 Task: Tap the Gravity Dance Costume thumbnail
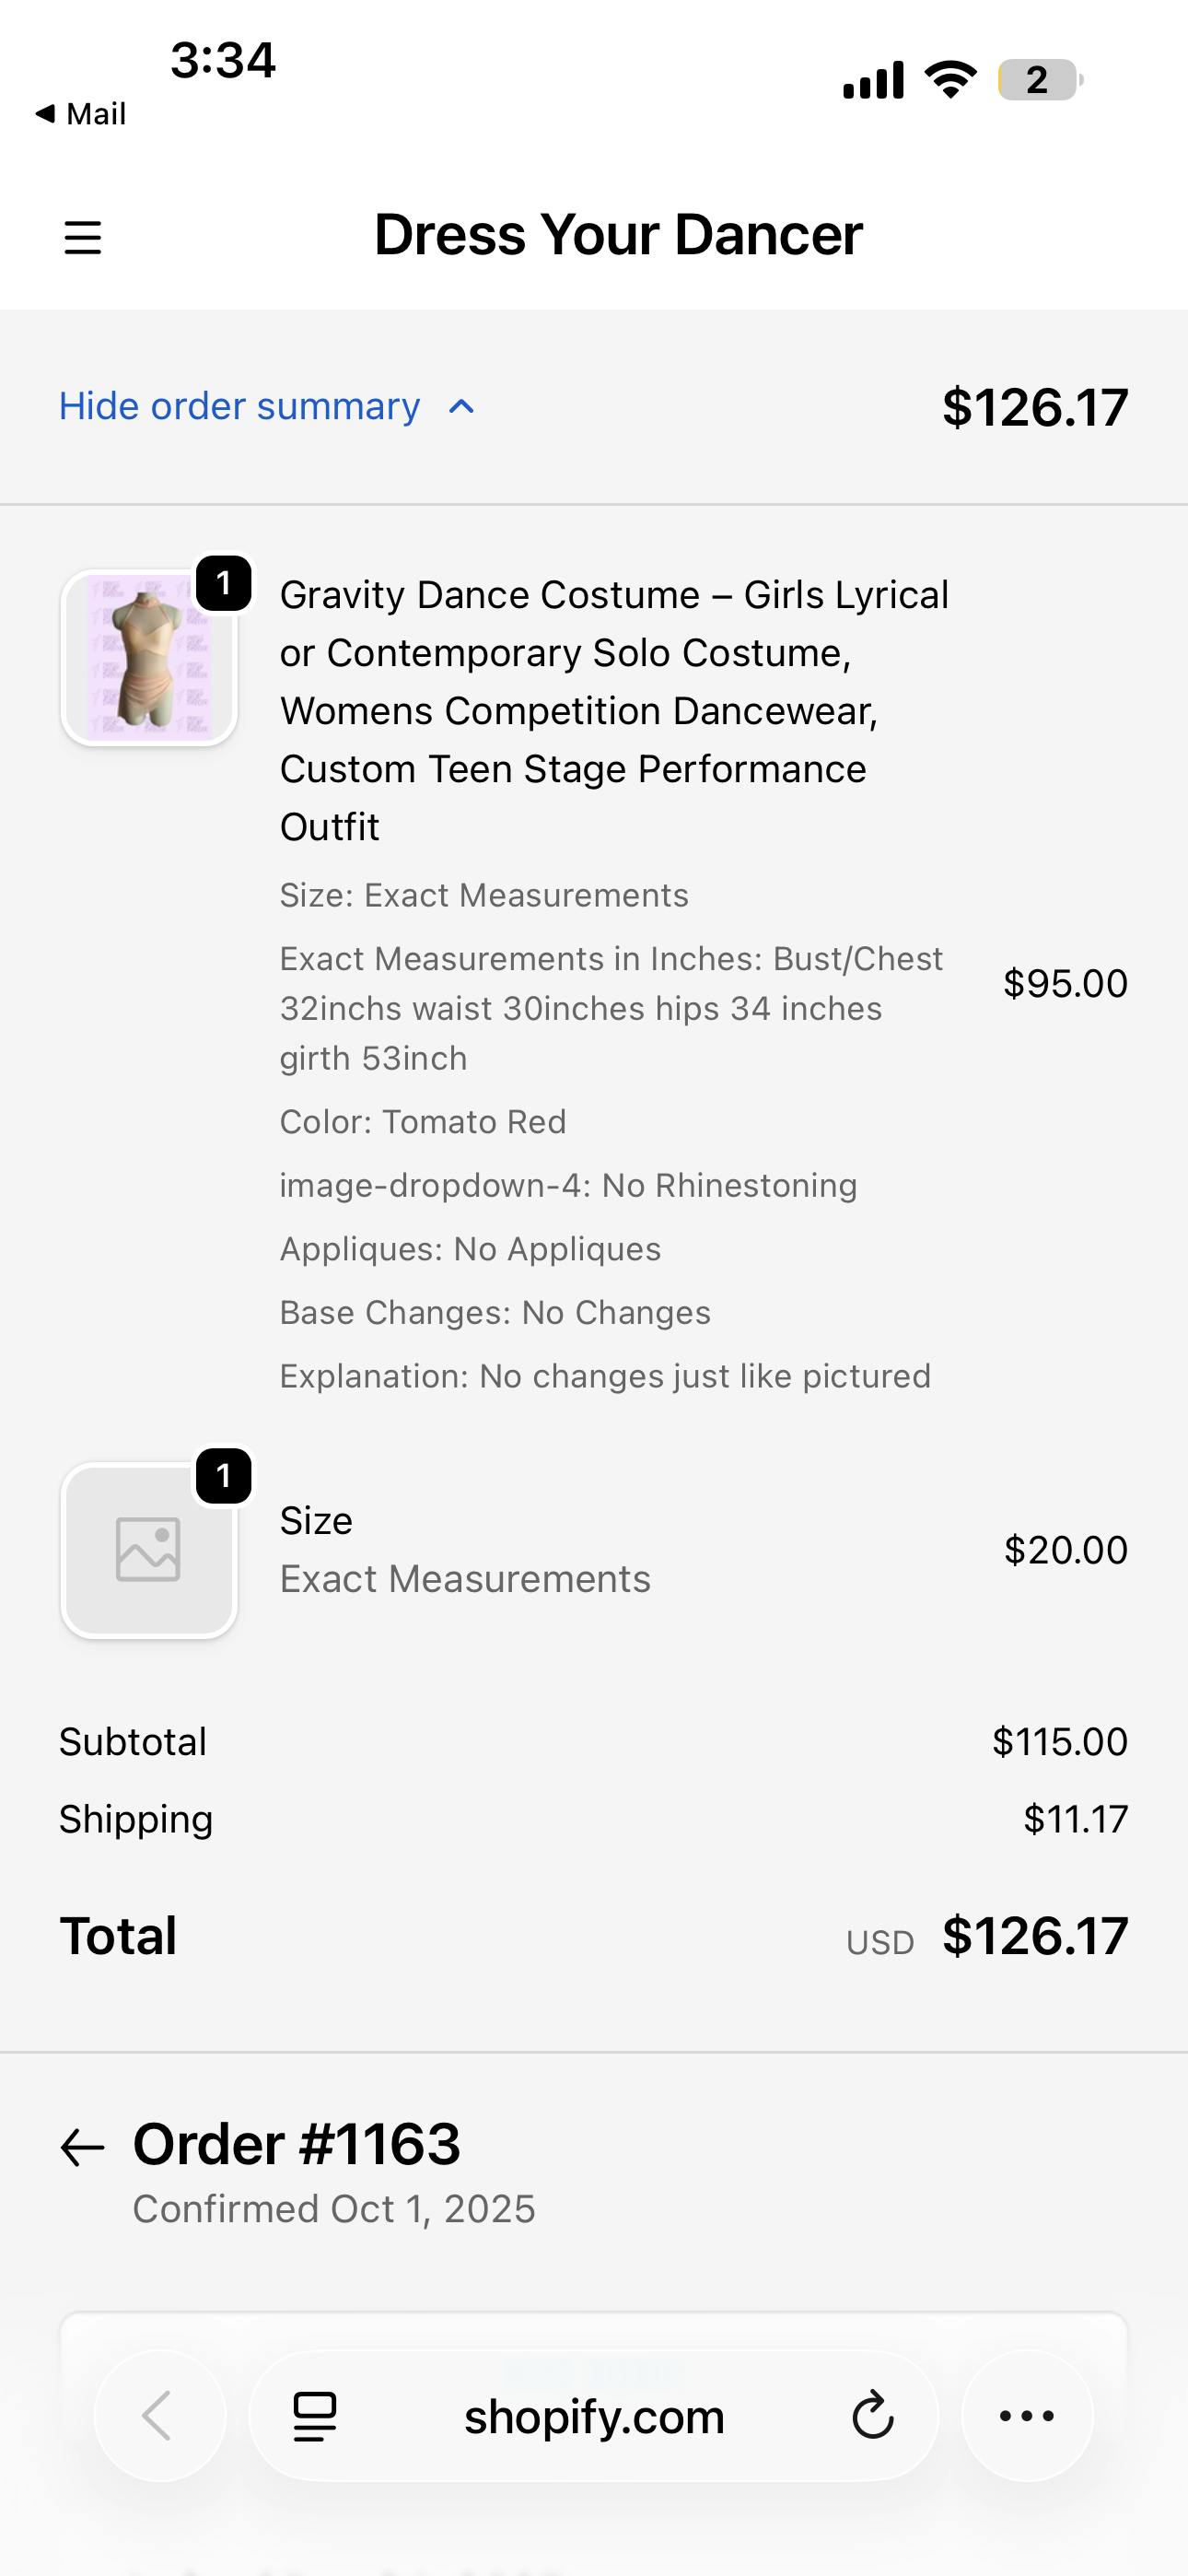coord(149,658)
